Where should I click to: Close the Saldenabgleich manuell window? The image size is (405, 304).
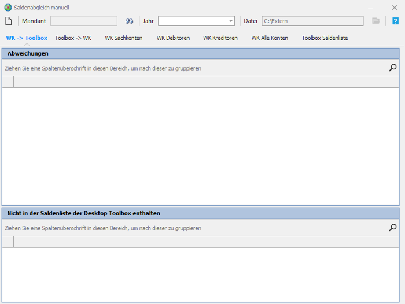(395, 8)
